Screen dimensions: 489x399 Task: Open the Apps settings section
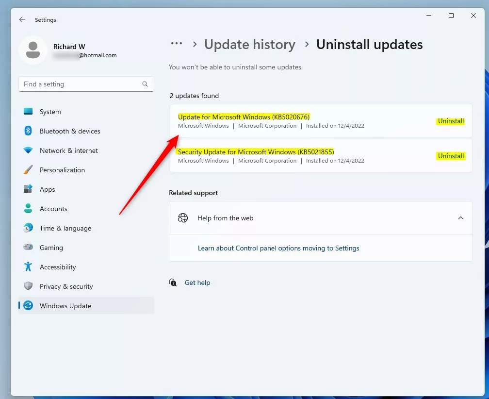86,189
